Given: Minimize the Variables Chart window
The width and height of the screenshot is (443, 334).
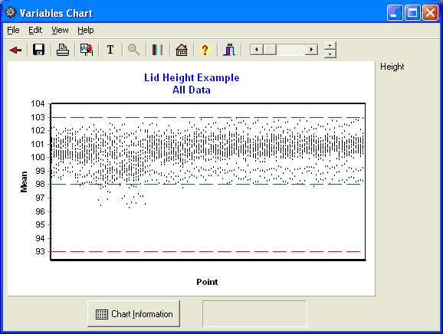Looking at the screenshot, I should point(395,13).
